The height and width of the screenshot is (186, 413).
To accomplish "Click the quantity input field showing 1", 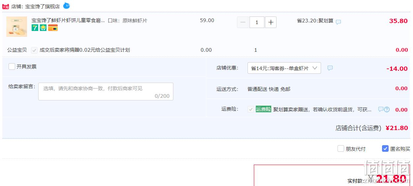I will (x=257, y=22).
